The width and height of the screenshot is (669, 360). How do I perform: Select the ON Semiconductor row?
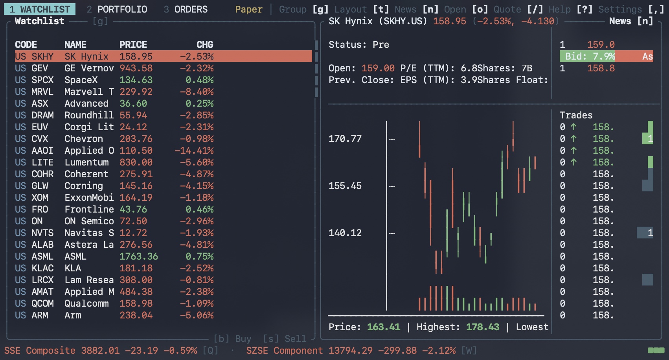pos(164,221)
